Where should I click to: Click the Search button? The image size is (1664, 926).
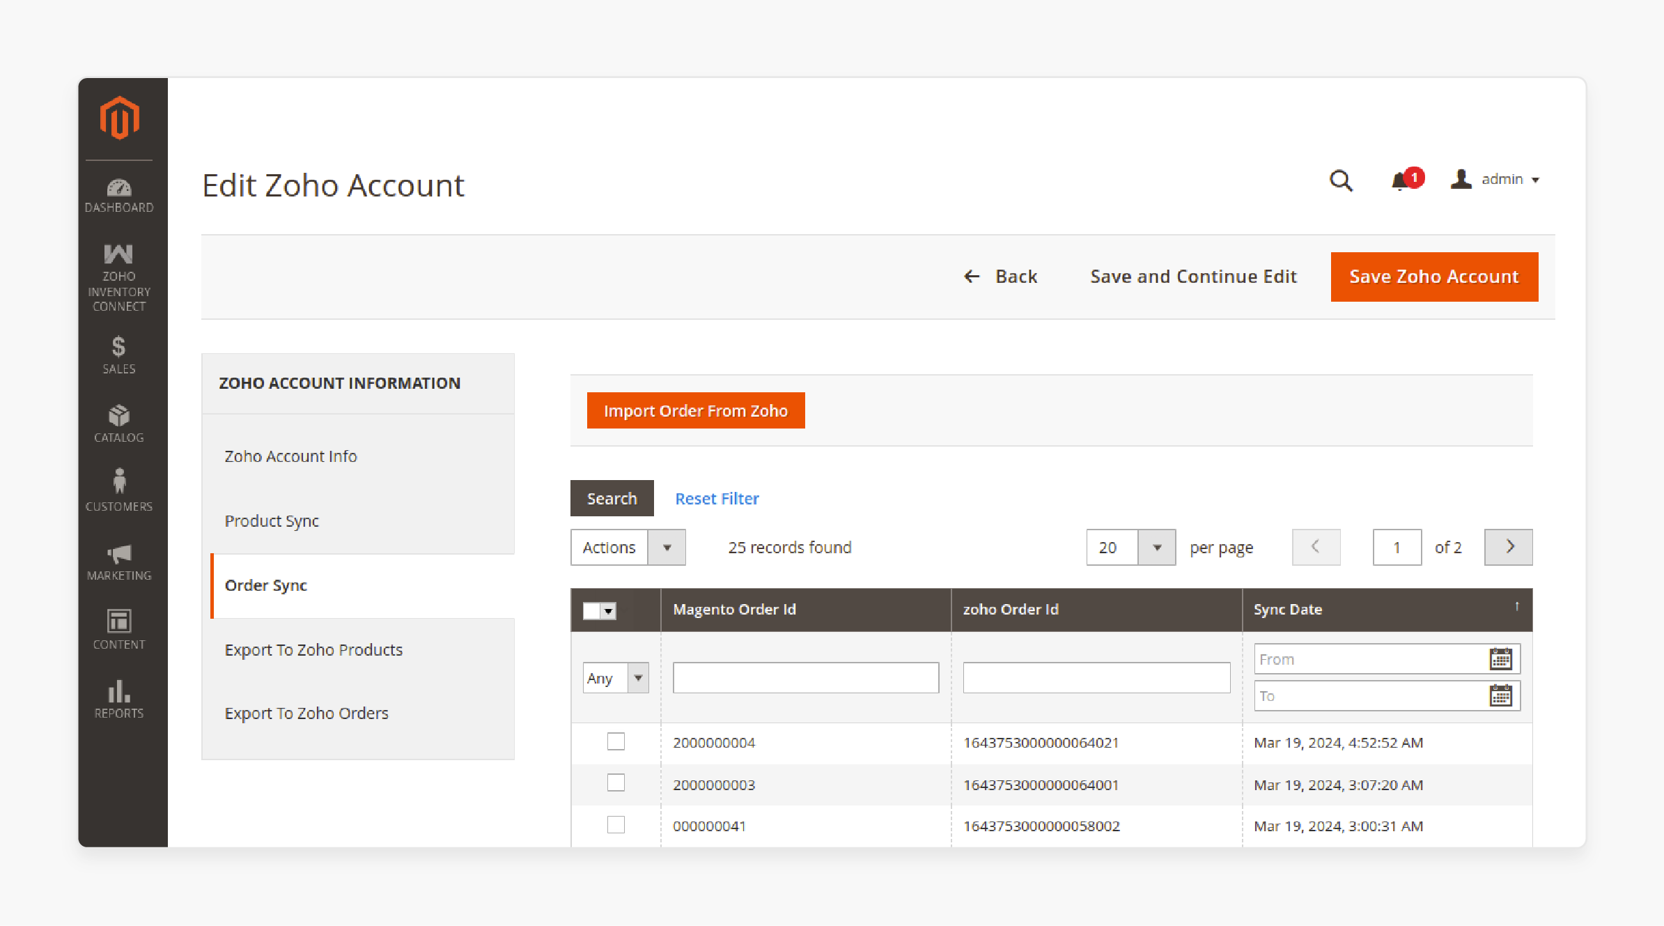[x=612, y=498]
